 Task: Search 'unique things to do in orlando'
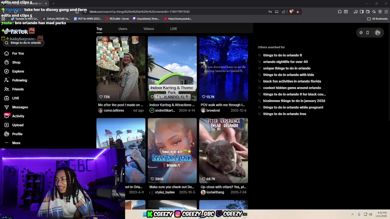tap(287, 68)
